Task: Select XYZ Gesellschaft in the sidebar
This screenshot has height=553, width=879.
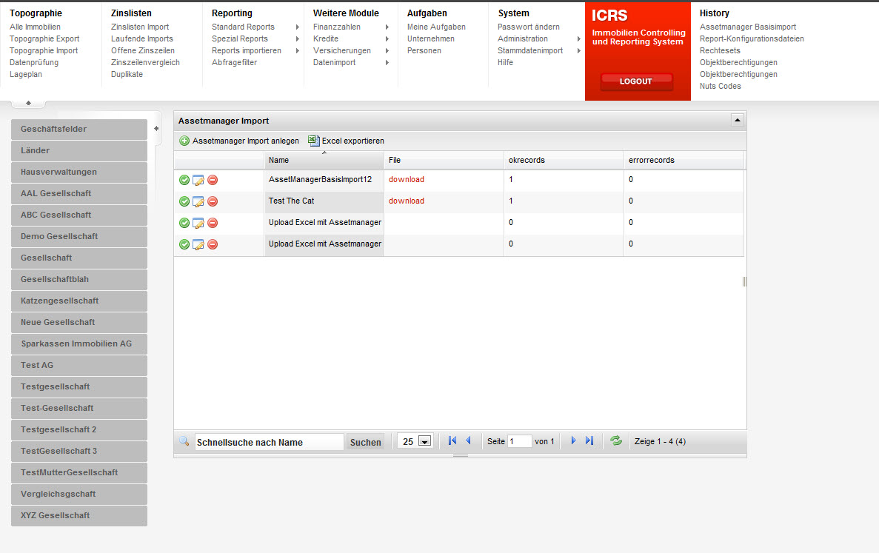Action: 79,515
